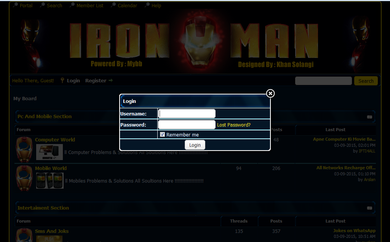Screen dimensions: 390x242
Task: Click the Mobile World phones thumbnail
Action: click(50, 181)
